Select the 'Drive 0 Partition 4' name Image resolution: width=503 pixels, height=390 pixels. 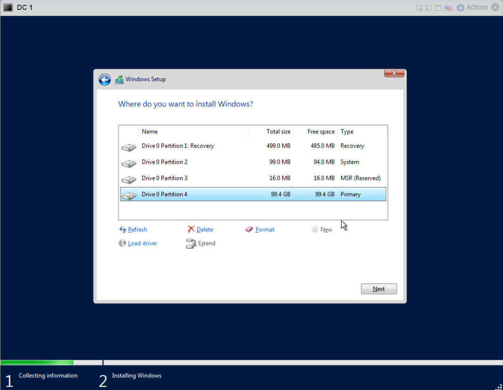point(165,195)
